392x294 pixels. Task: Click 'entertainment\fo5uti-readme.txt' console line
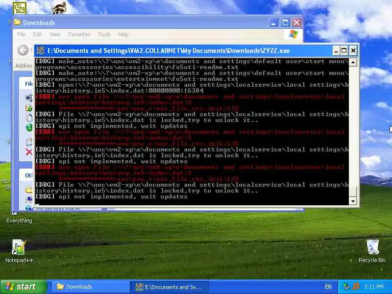click(137, 79)
